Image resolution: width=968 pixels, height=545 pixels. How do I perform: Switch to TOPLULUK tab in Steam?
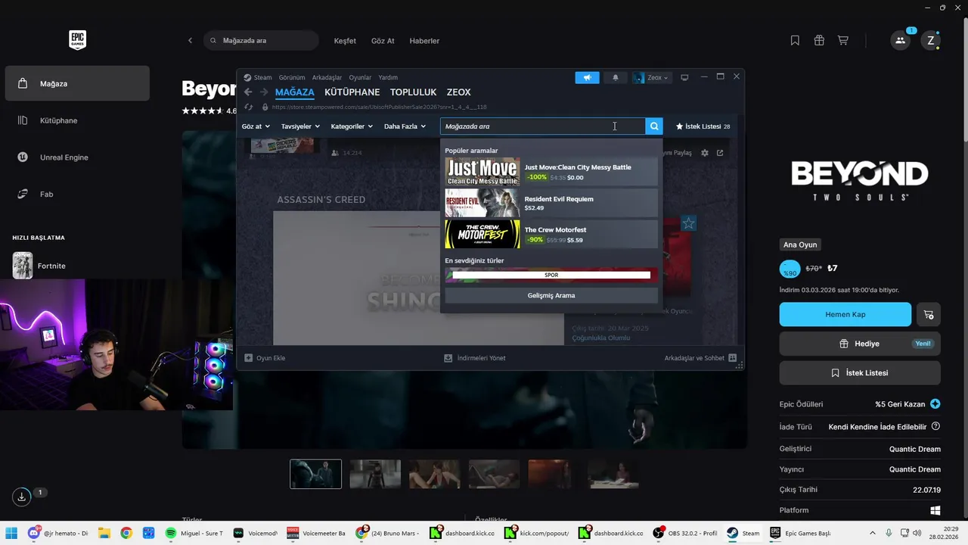tap(414, 92)
